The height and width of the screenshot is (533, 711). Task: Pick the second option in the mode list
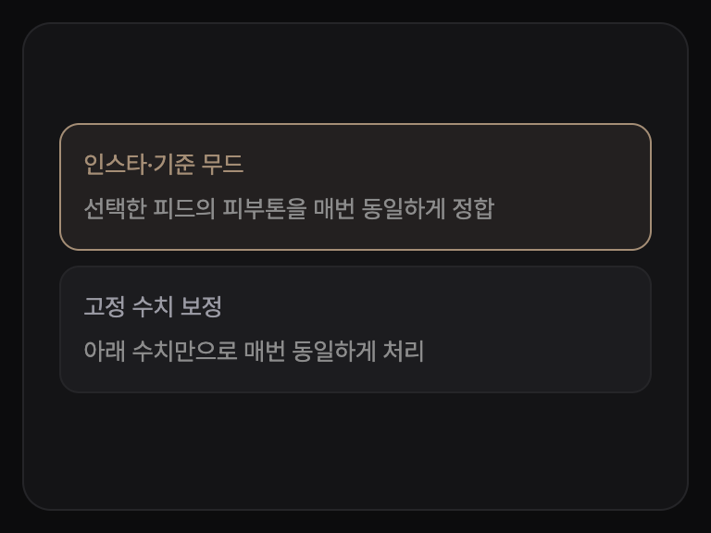pos(355,329)
